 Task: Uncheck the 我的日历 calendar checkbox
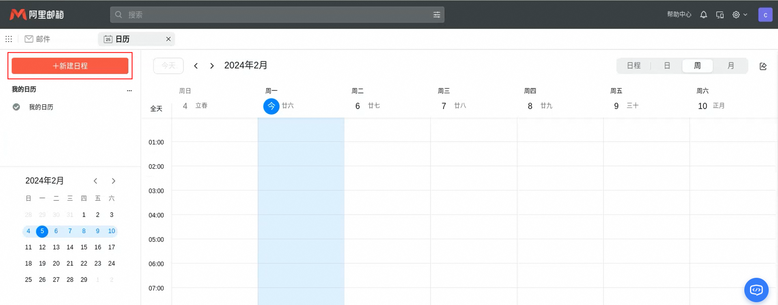pos(16,107)
